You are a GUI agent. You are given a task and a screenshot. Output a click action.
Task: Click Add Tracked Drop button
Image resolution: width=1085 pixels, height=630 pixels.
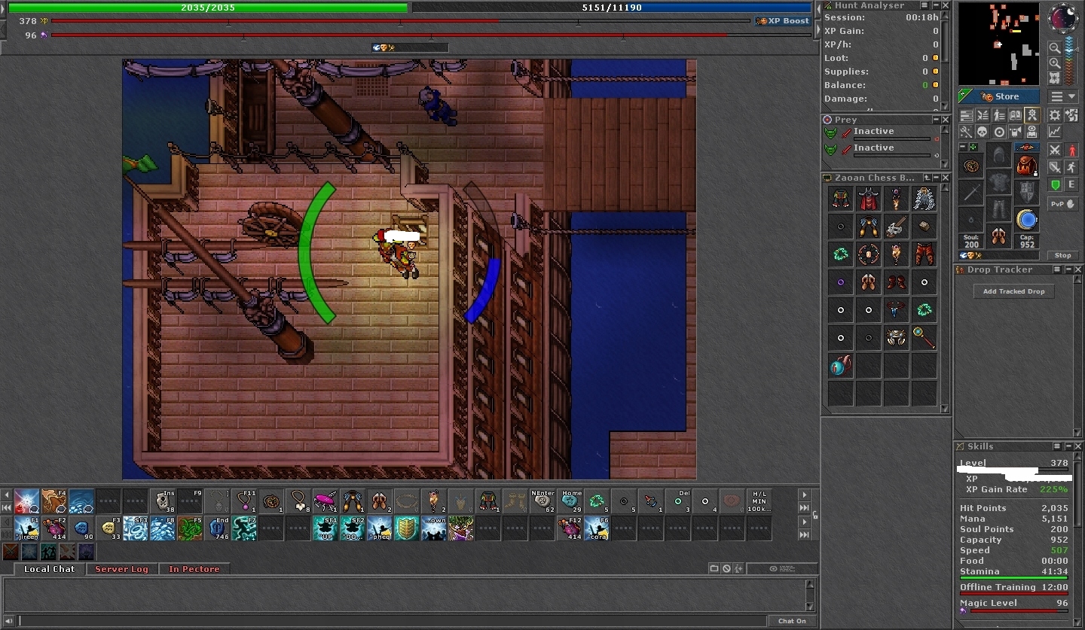point(1013,291)
